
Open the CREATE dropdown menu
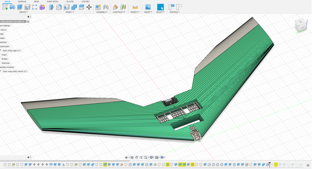[23, 12]
